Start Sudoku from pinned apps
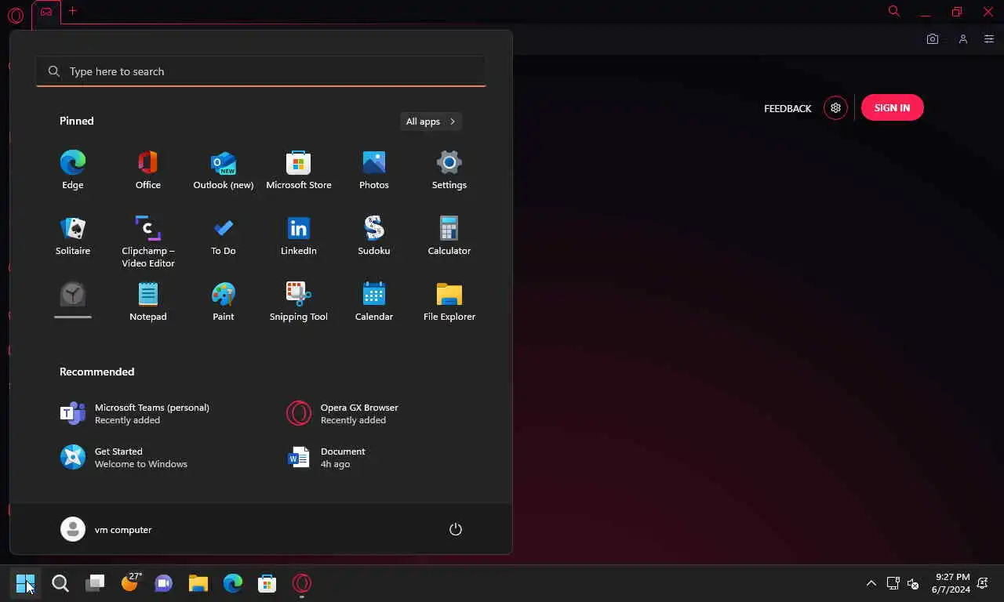Screen dimensions: 1004x602 (374, 236)
